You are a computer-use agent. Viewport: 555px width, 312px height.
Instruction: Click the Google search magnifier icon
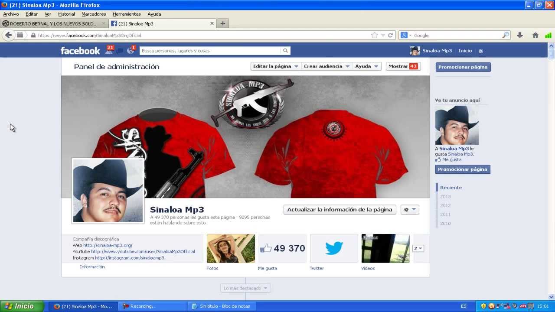(x=505, y=36)
